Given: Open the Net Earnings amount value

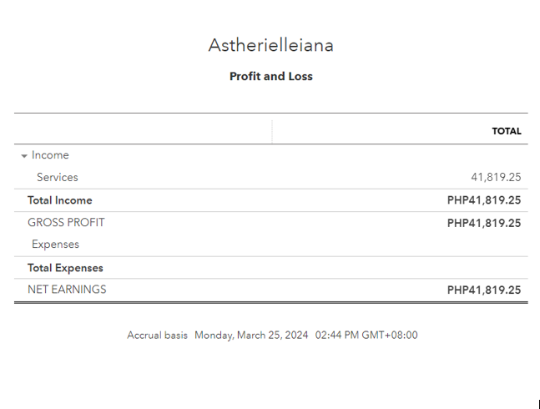Looking at the screenshot, I should coord(484,290).
